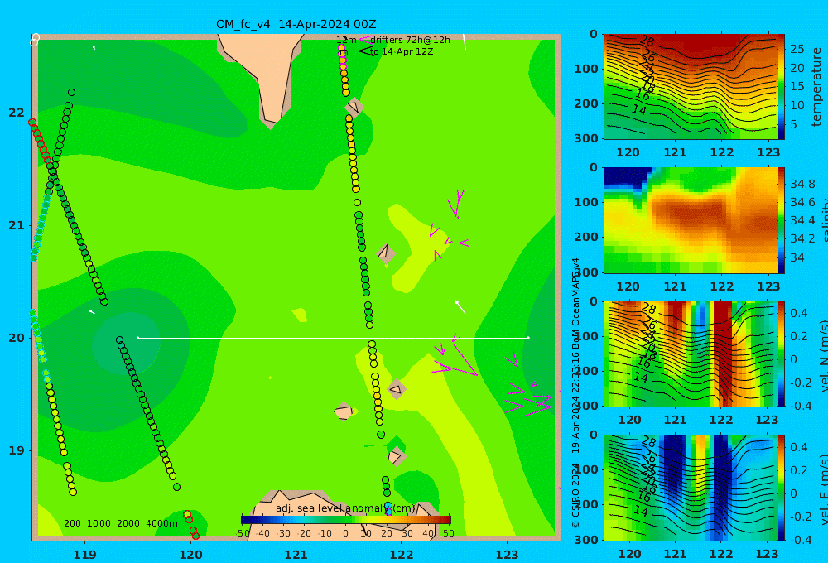Click the black arrow legend symbol beside "to 14 Apr 12Z"
828x563 pixels.
365,51
